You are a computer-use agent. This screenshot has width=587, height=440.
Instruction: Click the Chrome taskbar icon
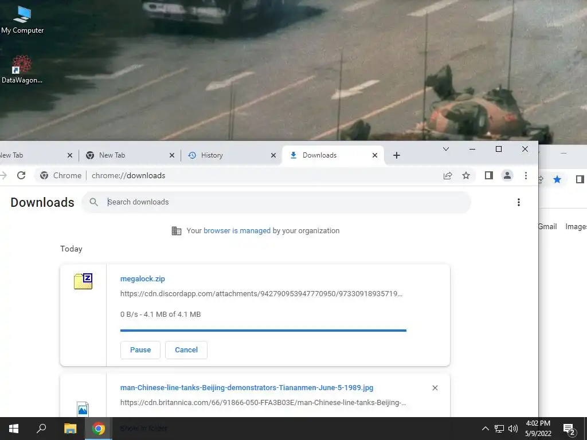pos(99,429)
